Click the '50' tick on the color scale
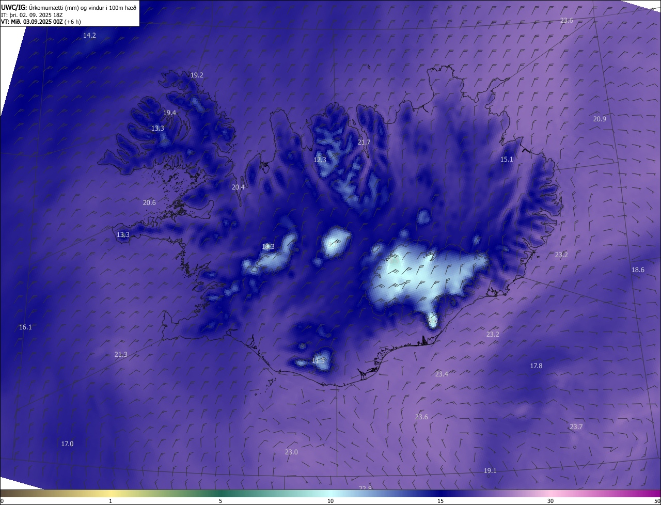This screenshot has width=661, height=505. tap(657, 501)
